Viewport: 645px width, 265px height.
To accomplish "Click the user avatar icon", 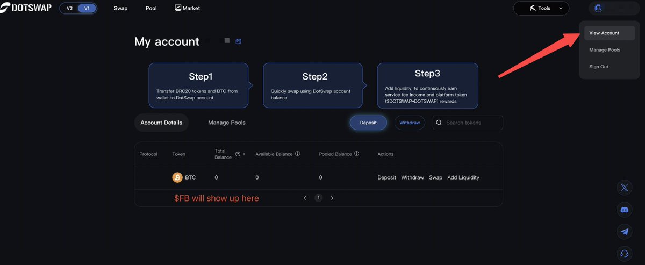I will coord(598,8).
